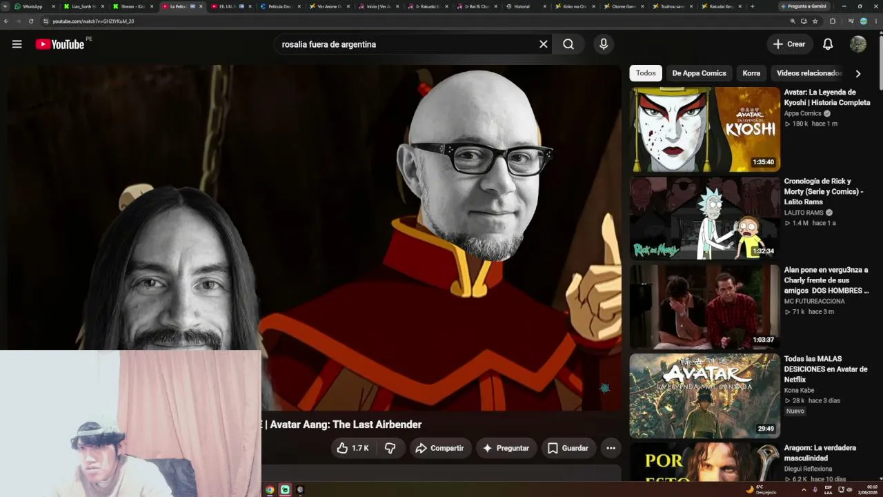Open Appa Comics channel link
The height and width of the screenshot is (497, 883).
802,113
